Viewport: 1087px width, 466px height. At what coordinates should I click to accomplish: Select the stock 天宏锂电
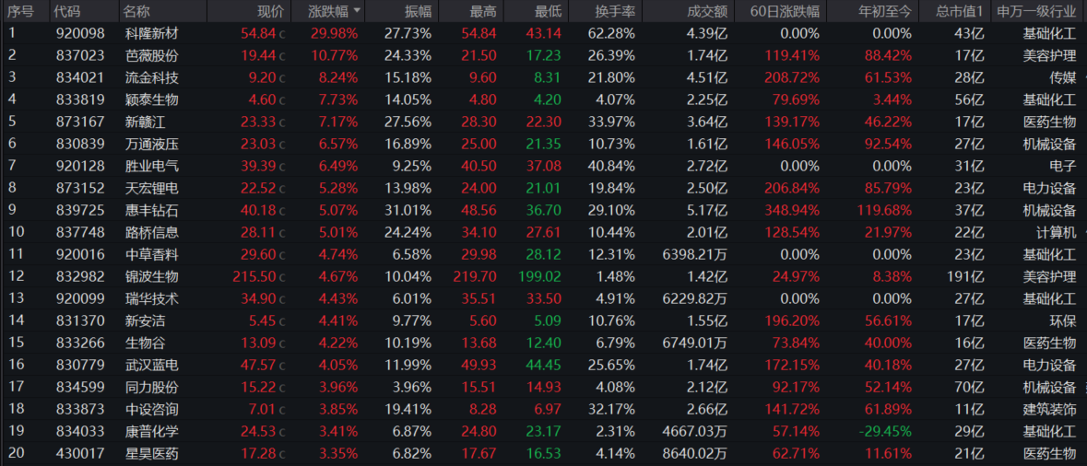click(152, 188)
